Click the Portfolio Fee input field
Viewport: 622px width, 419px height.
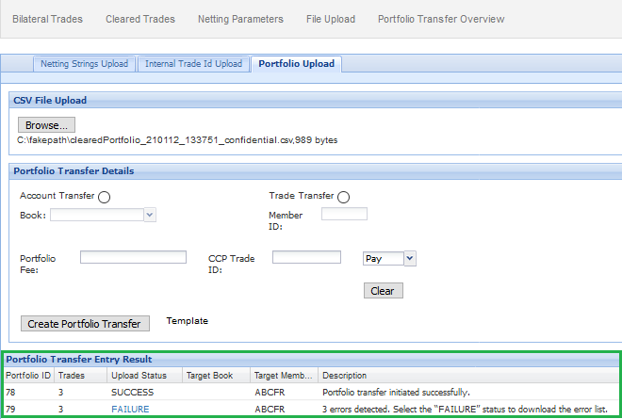tap(133, 257)
